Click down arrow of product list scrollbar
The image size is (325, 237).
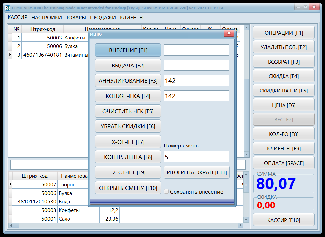(246, 220)
